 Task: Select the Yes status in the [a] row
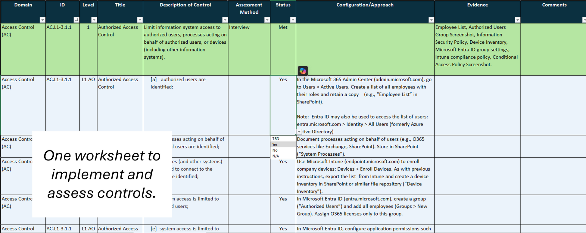283,105
